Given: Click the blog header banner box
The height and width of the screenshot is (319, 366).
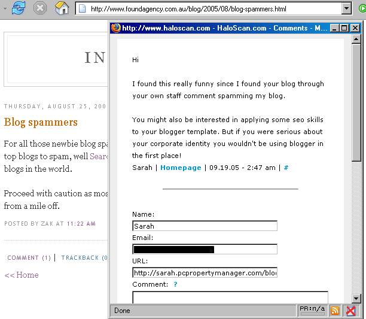Looking at the screenshot, I should point(56,59).
